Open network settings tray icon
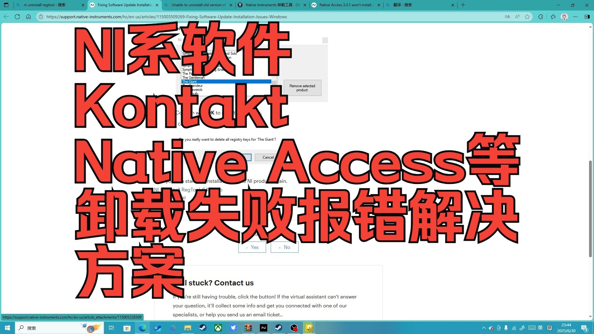This screenshot has height=334, width=594. click(x=514, y=328)
